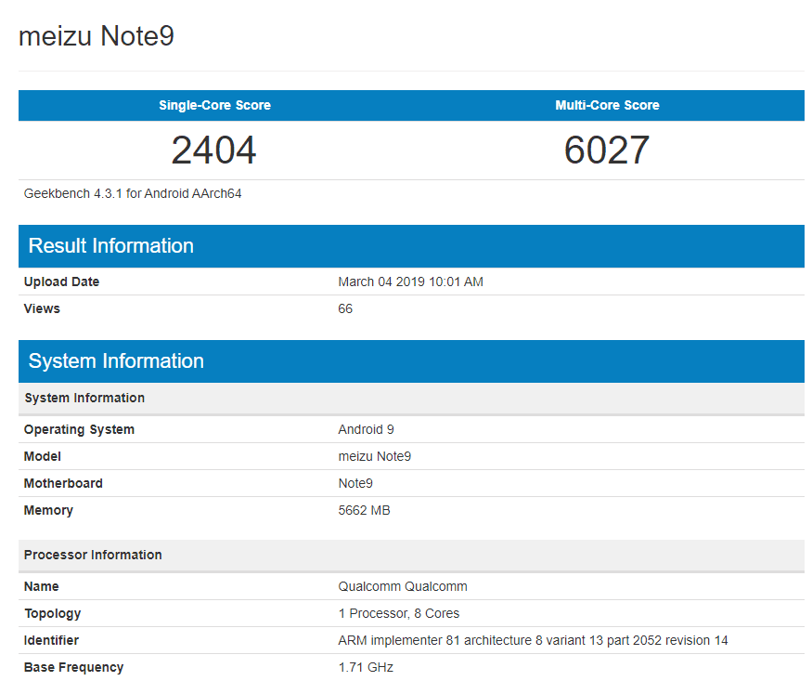Click the meizu Note9 page title
Viewport: 812px width, 694px height.
click(97, 35)
